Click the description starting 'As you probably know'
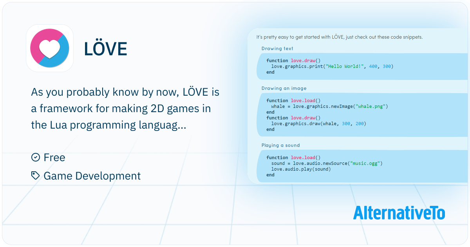 125,109
